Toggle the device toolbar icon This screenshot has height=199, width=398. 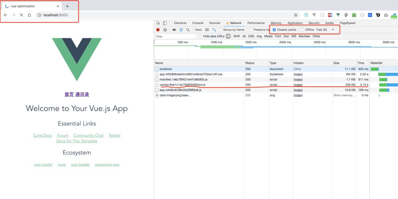pyautogui.click(x=165, y=23)
